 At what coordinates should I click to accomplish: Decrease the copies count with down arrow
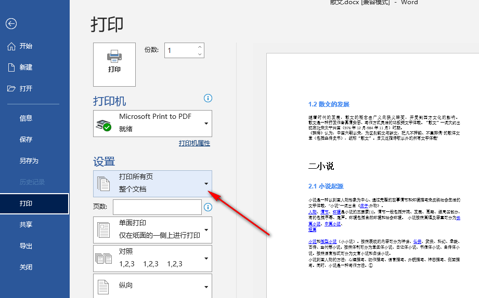coord(200,54)
